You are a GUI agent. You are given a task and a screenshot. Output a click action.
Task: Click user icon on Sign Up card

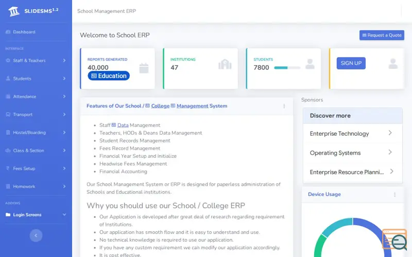[393, 64]
